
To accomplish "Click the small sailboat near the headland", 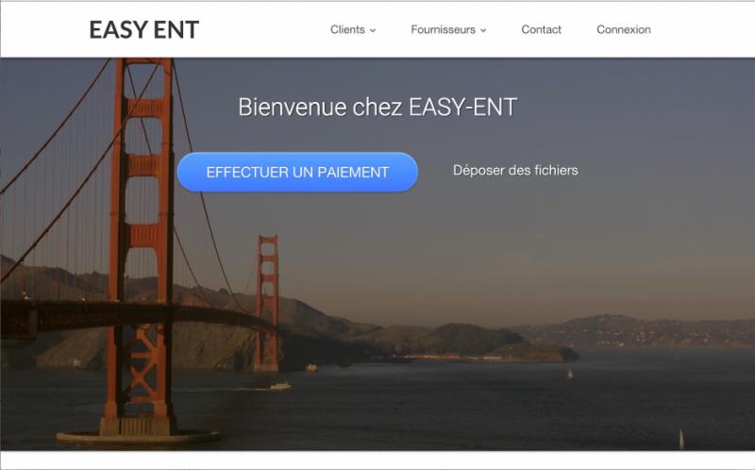I will (570, 374).
